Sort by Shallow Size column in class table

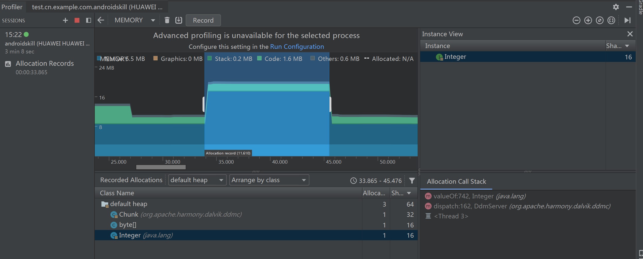(404, 193)
